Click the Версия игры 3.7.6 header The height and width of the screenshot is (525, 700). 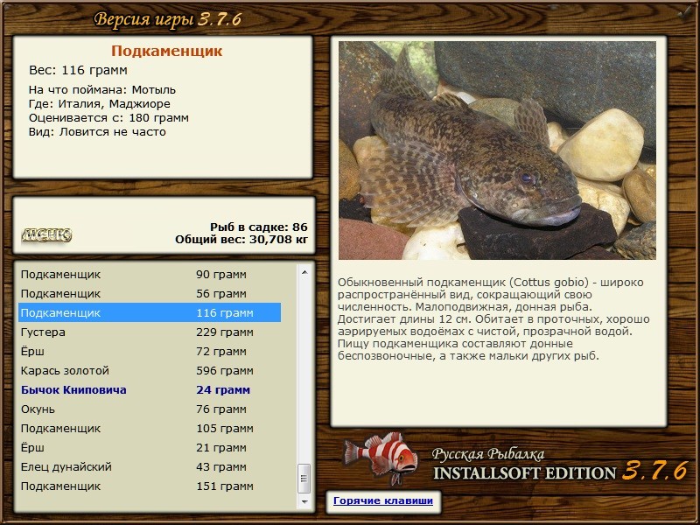(x=168, y=19)
